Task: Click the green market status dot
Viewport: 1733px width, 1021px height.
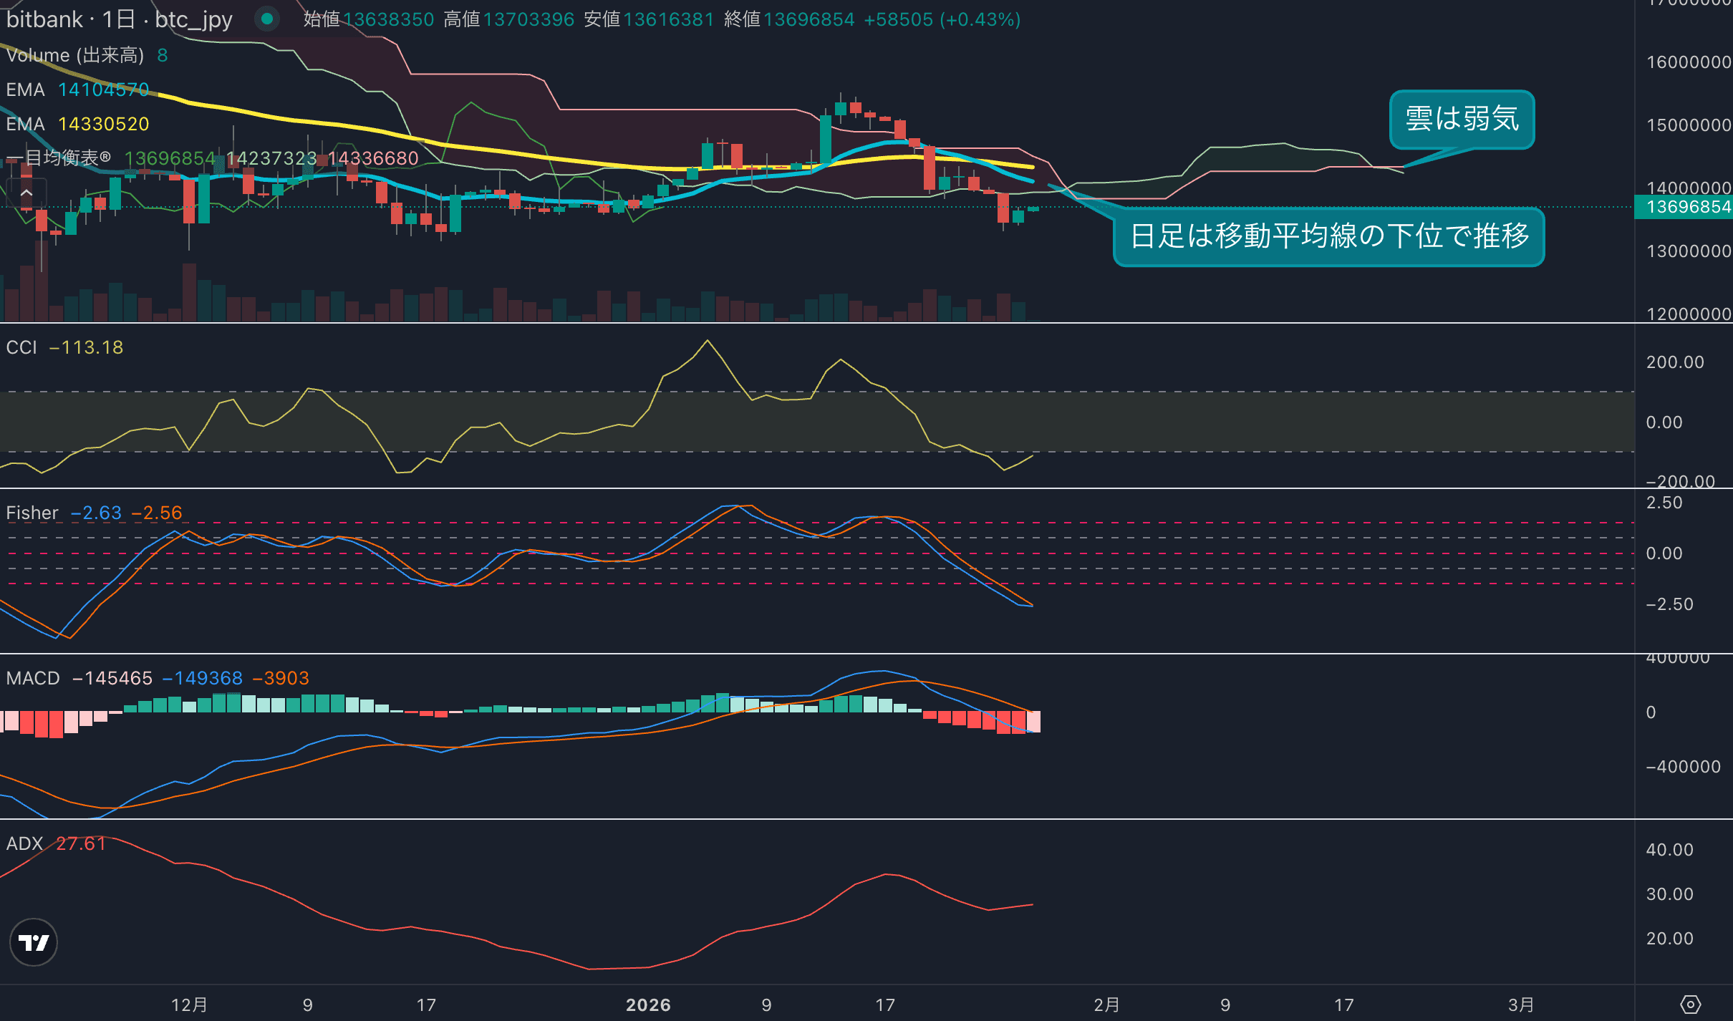Action: pyautogui.click(x=267, y=19)
